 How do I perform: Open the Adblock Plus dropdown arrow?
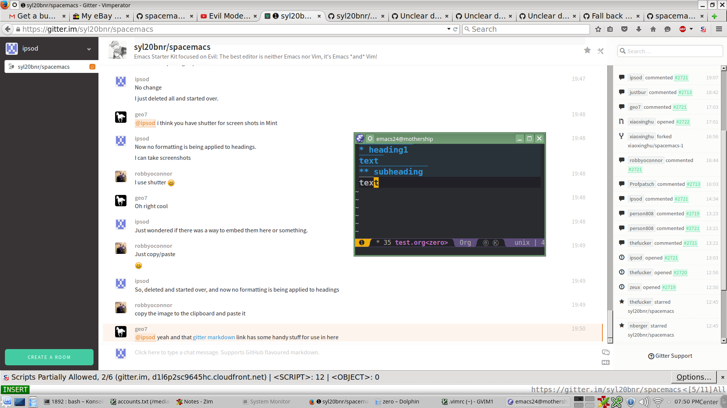coord(691,29)
